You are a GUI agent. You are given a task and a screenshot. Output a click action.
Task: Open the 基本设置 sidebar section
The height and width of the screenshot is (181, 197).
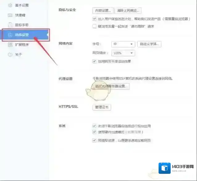(x=22, y=5)
